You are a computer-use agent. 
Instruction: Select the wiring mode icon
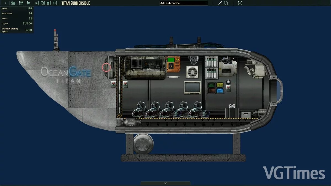click(x=227, y=3)
